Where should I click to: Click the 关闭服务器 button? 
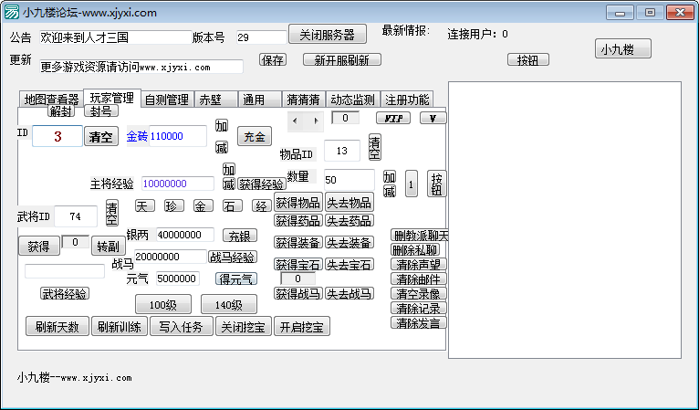(x=327, y=35)
